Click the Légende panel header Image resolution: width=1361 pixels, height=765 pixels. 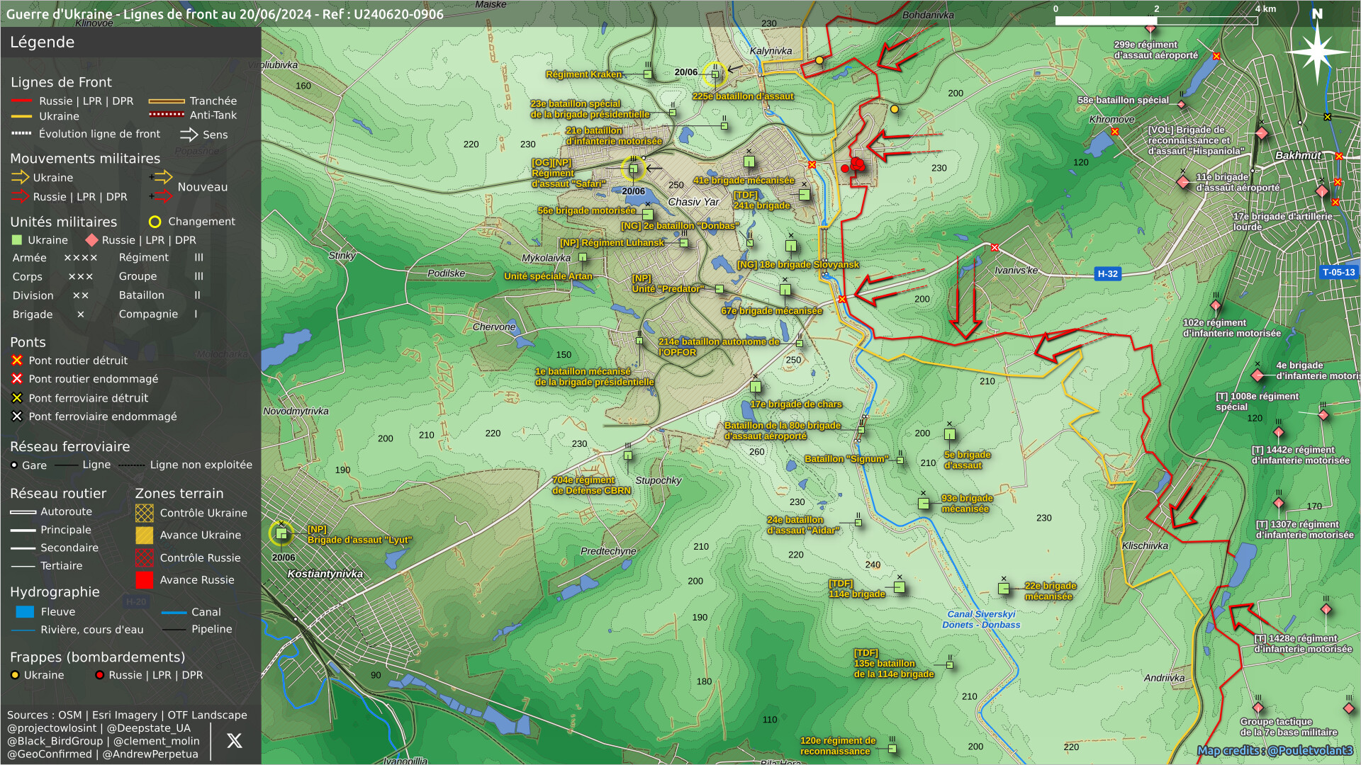(x=43, y=42)
